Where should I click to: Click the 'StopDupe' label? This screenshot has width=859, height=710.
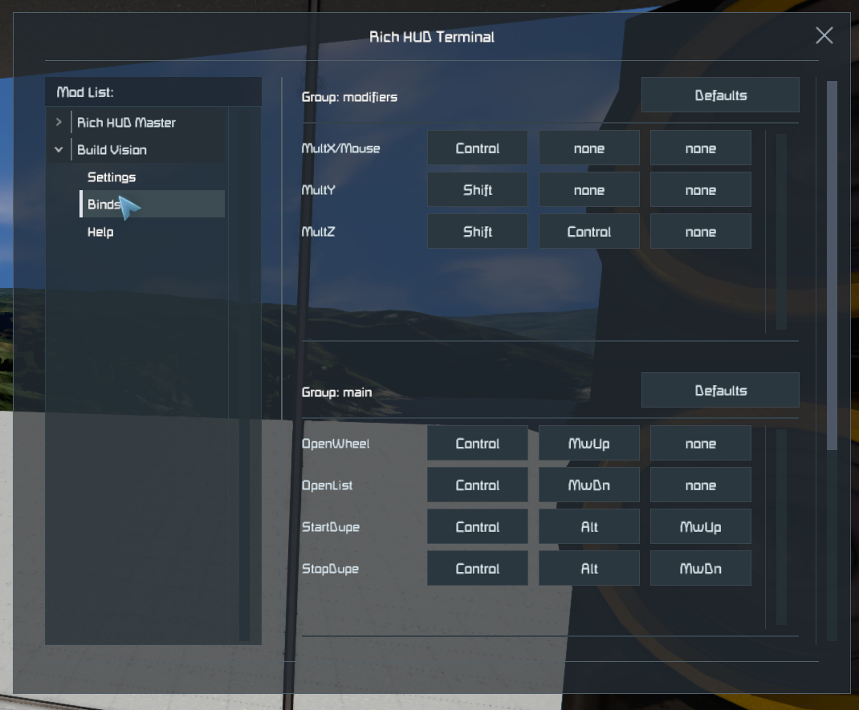pyautogui.click(x=330, y=568)
